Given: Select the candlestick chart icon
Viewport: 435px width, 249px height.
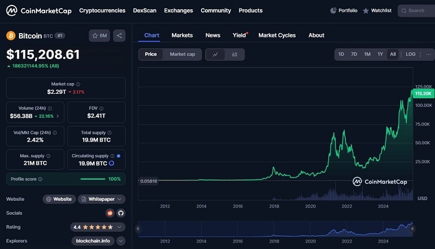Looking at the screenshot, I should [234, 54].
